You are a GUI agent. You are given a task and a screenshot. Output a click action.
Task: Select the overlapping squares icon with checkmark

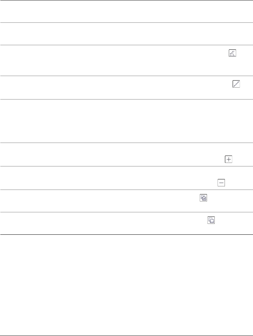coord(204,198)
